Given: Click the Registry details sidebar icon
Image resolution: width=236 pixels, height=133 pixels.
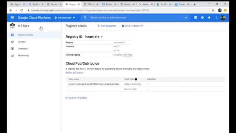Looking at the screenshot, I should (12, 35).
